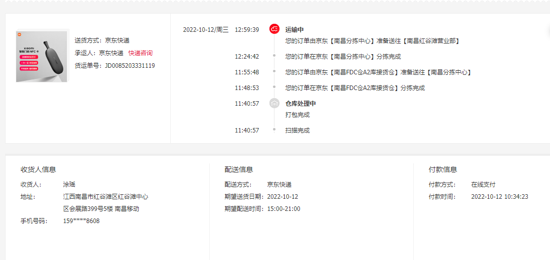Image resolution: width=550 pixels, height=260 pixels.
Task: Click the 配送信息 section heading
Action: tap(239, 169)
